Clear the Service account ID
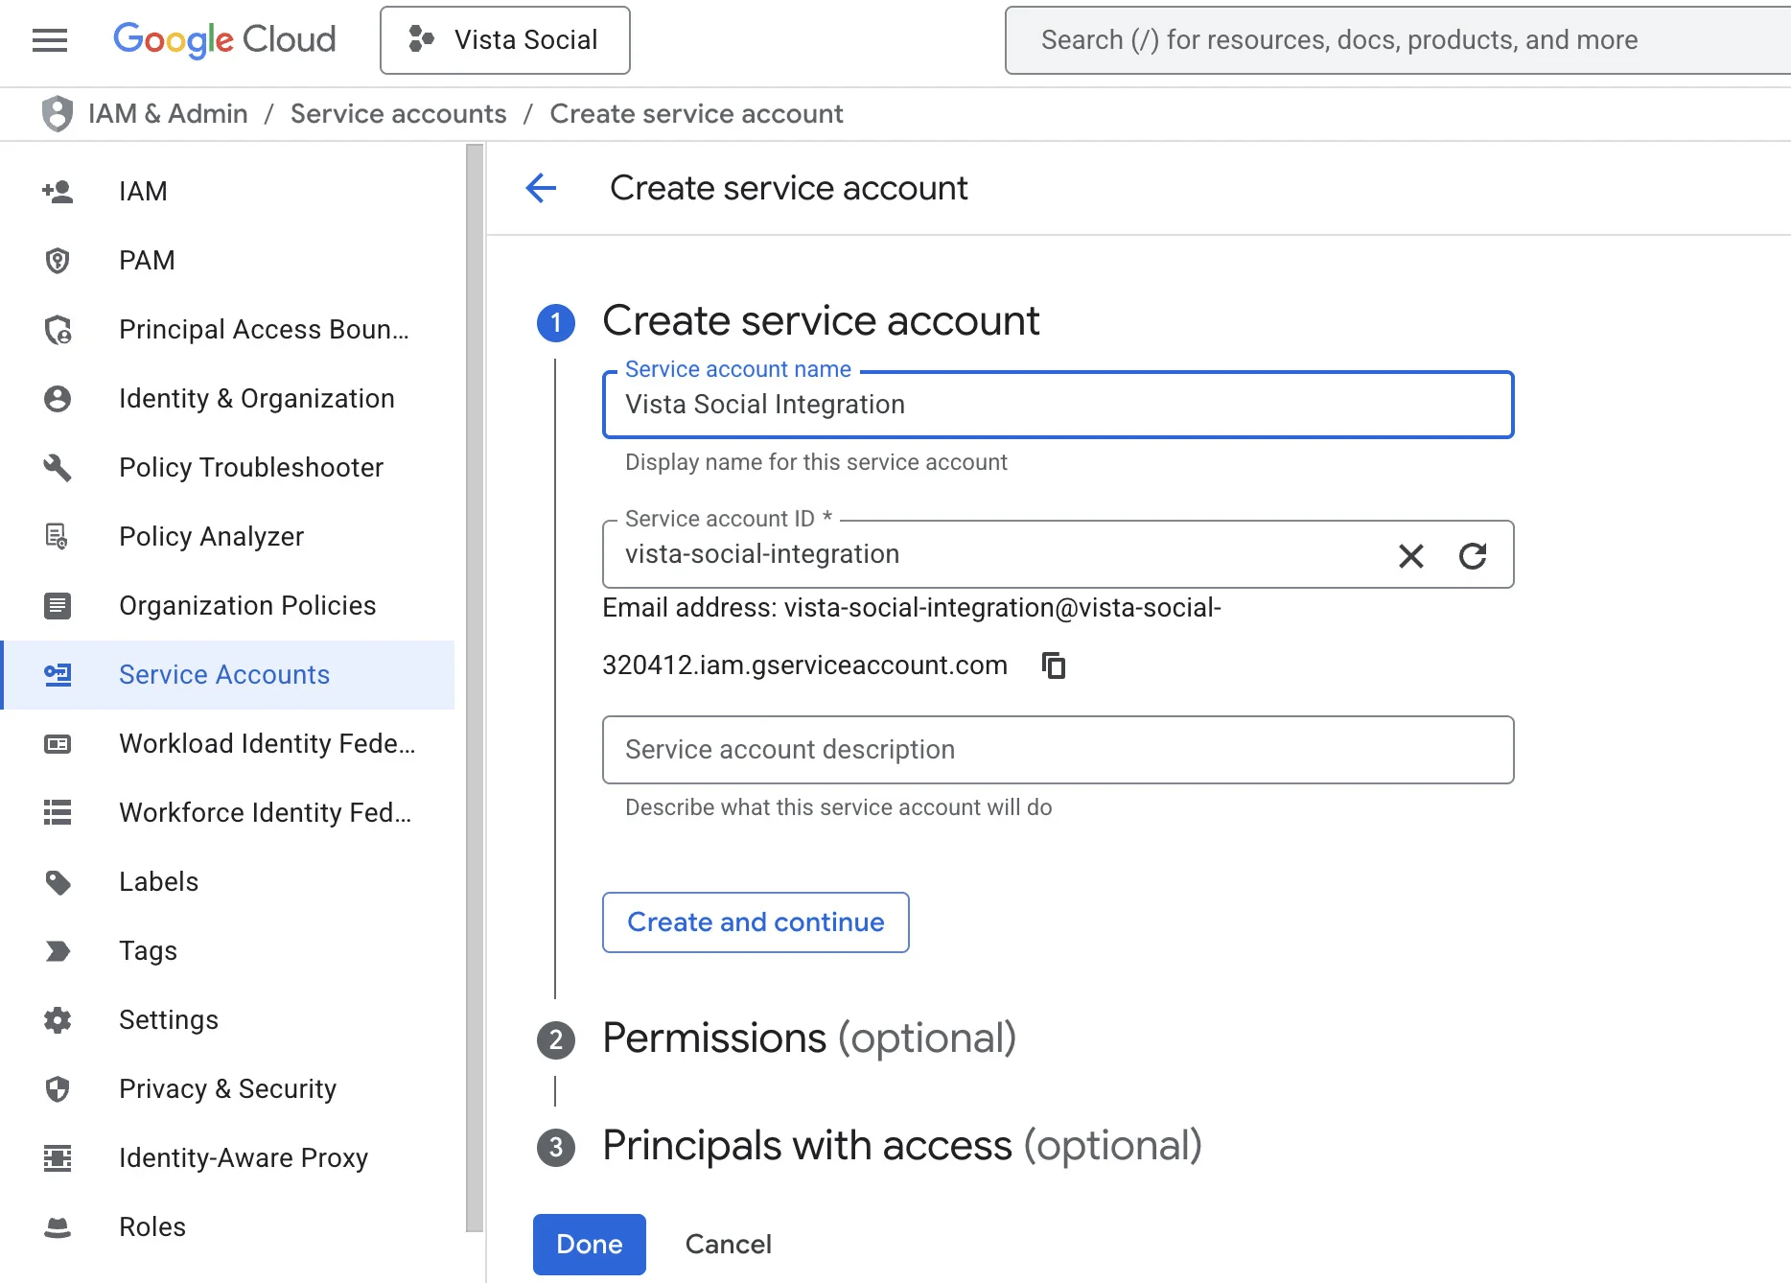1791x1283 pixels. [x=1411, y=556]
